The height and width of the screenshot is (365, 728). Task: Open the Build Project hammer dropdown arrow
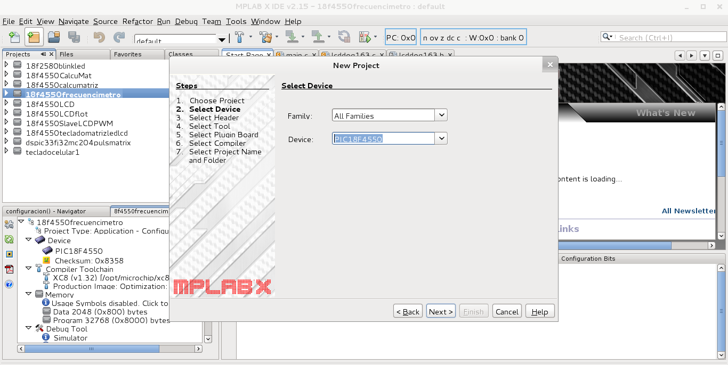click(x=251, y=37)
